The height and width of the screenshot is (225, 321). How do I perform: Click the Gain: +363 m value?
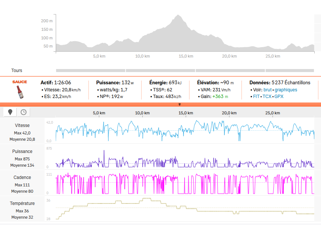tap(214, 96)
